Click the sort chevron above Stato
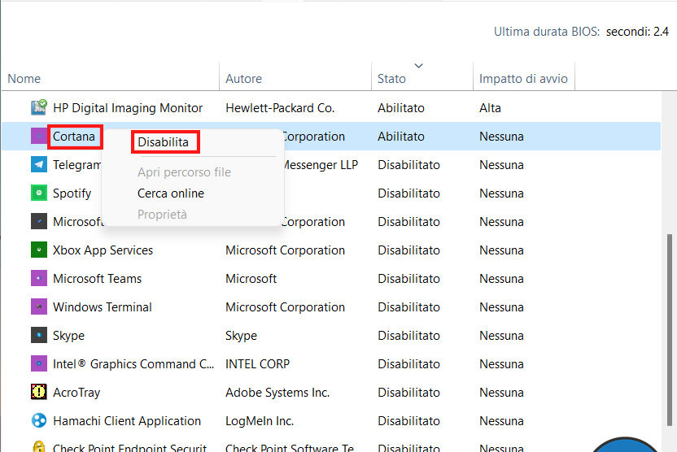This screenshot has height=452, width=677. [x=419, y=66]
